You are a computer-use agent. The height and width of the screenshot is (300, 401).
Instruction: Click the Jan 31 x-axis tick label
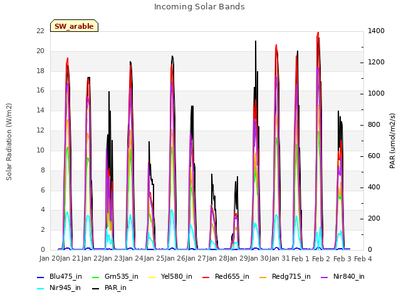click(279, 259)
